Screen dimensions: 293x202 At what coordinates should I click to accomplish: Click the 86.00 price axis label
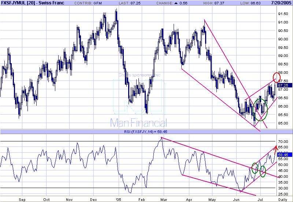click(x=283, y=106)
